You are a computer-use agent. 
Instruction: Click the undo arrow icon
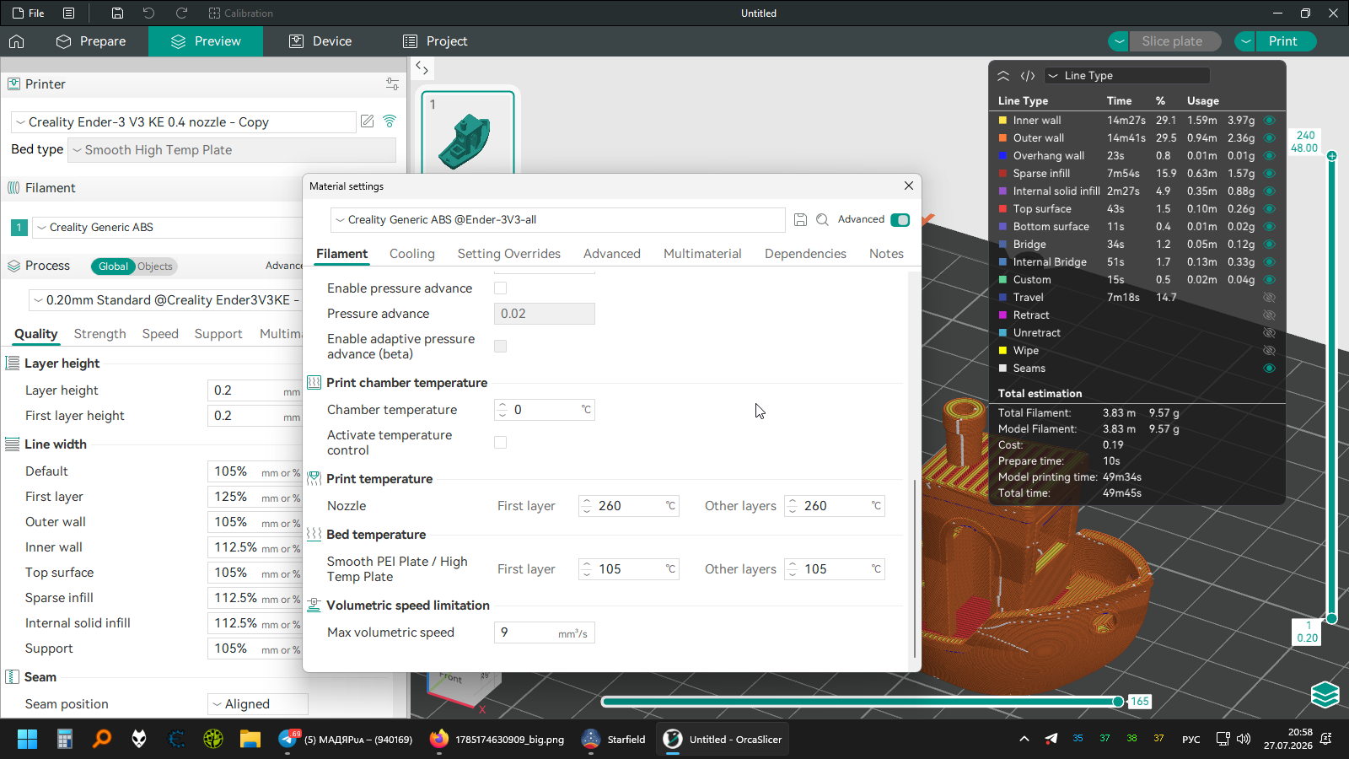click(x=149, y=13)
